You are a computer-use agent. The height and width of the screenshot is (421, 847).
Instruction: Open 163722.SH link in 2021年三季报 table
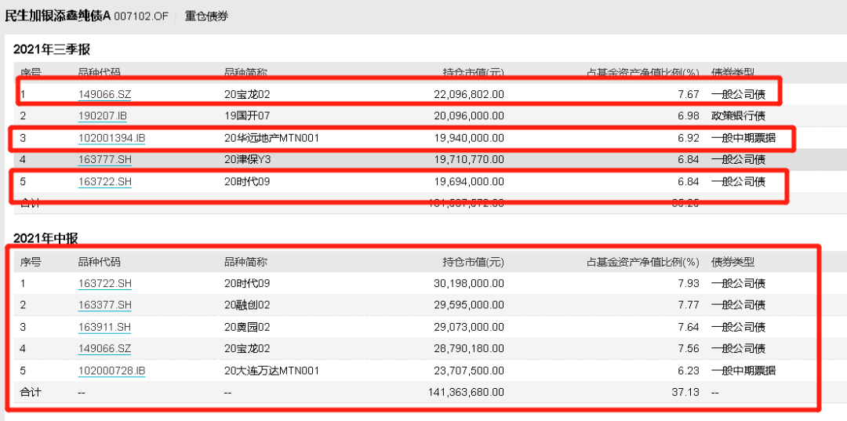[104, 182]
